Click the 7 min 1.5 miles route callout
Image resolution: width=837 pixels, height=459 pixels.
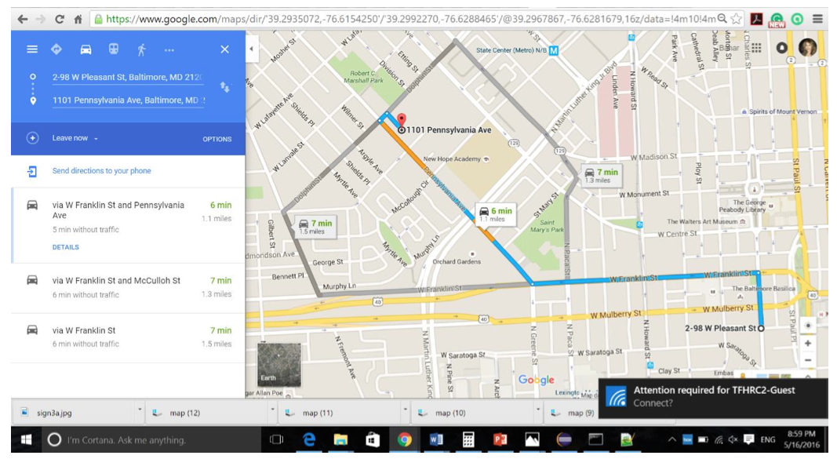(x=315, y=226)
